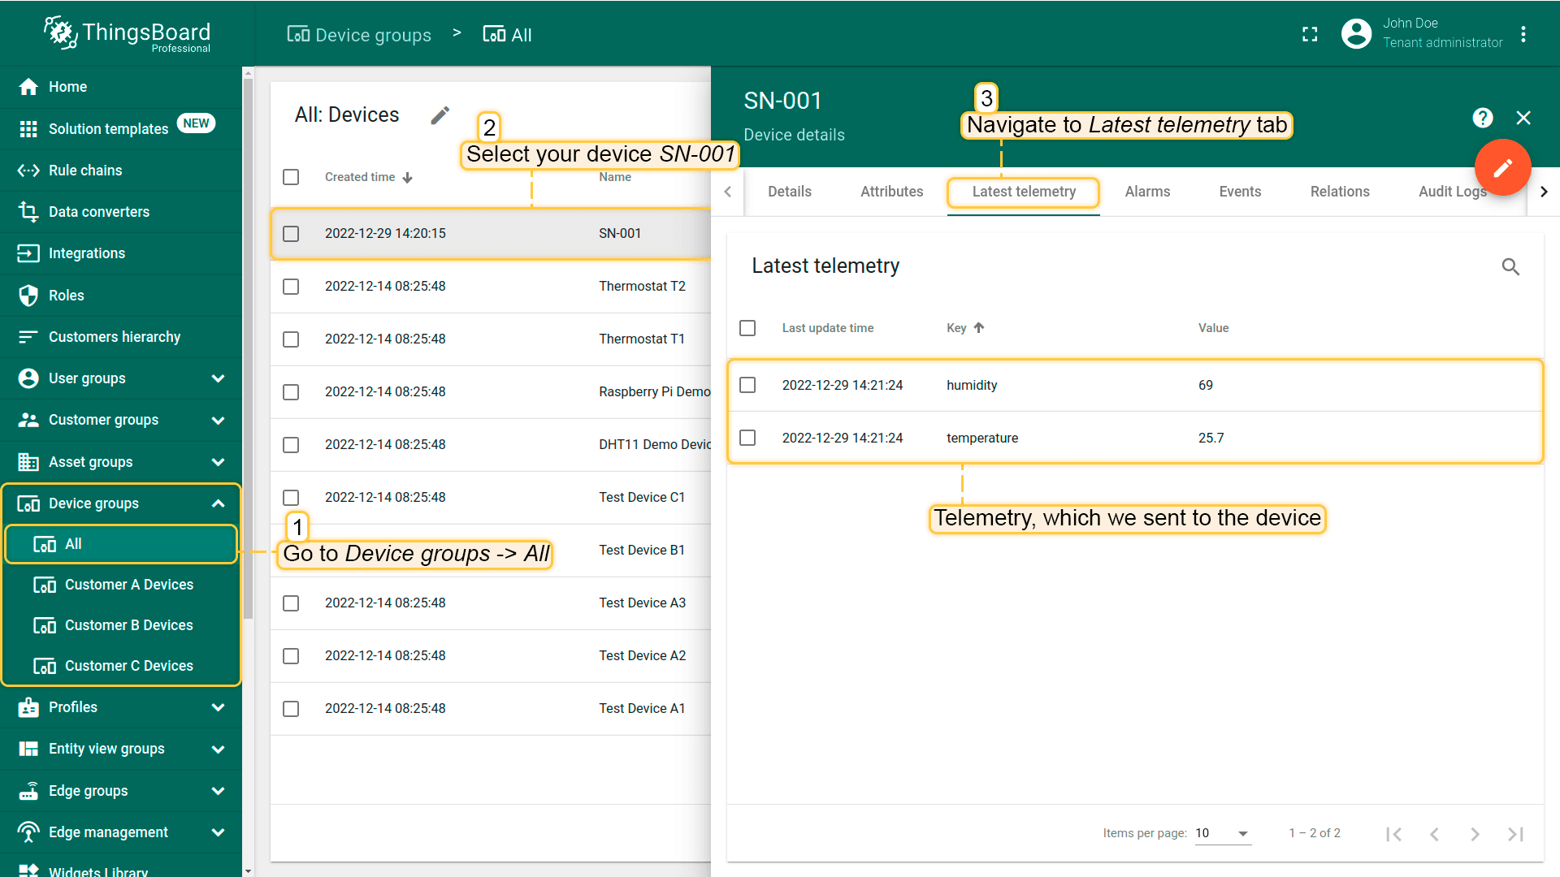1560x877 pixels.
Task: Check the temperature telemetry row
Action: [x=747, y=438]
